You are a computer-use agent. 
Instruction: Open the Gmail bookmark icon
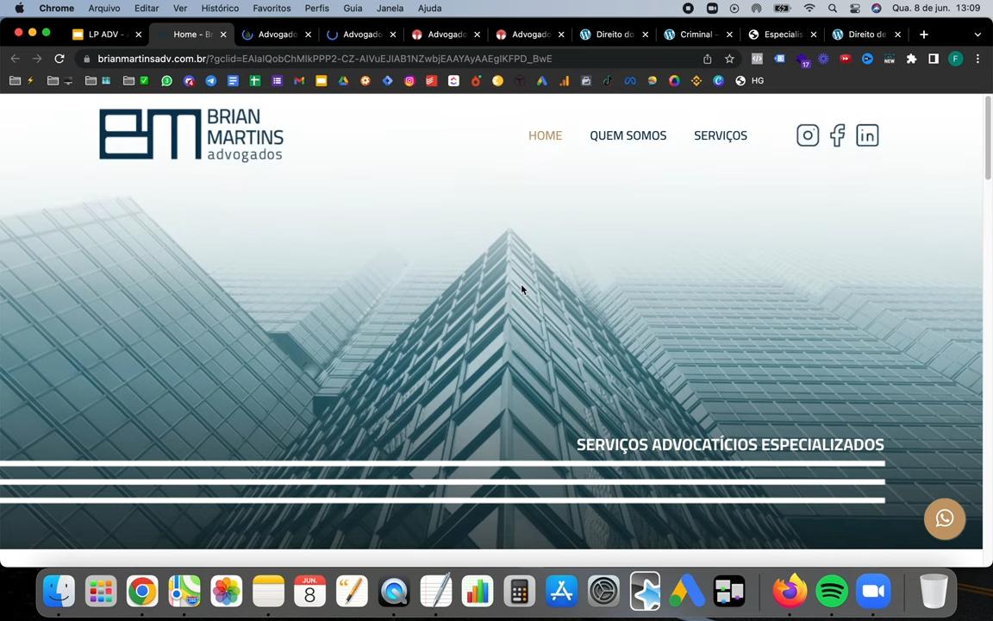pyautogui.click(x=299, y=80)
